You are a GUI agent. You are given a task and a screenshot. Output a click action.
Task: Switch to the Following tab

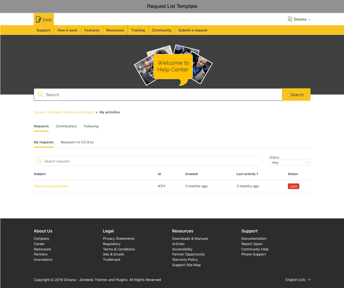coord(91,126)
